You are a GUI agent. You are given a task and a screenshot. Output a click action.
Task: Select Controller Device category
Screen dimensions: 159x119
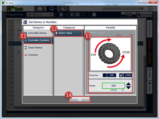pyautogui.click(x=37, y=33)
